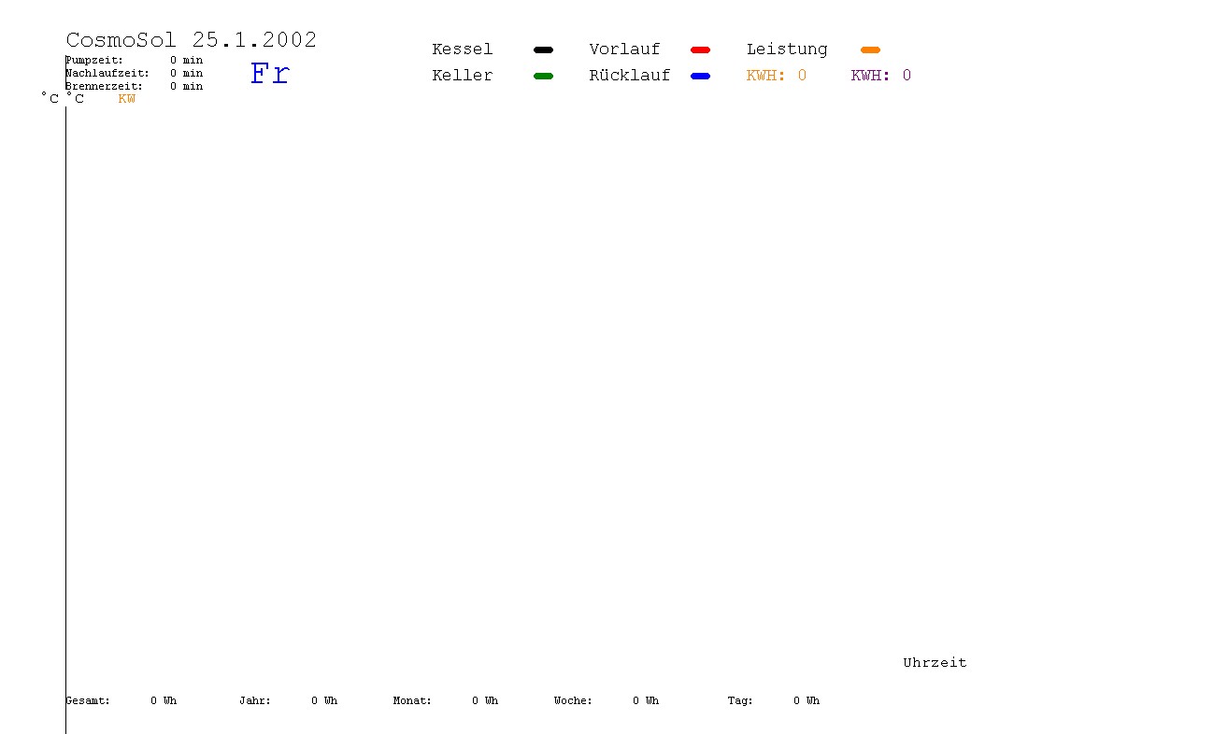Select the Rücklauf legend label
Image resolution: width=1228 pixels, height=734 pixels.
coord(629,76)
